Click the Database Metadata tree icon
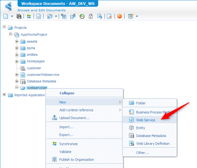This screenshot has width=197, height=168. 23,81
